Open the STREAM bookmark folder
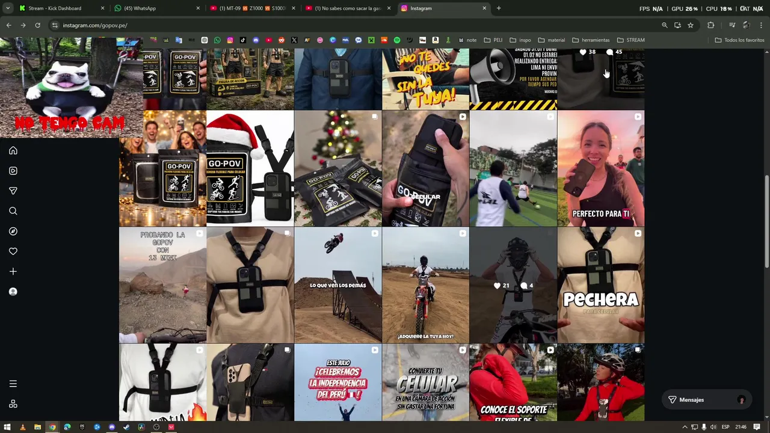 tap(631, 40)
